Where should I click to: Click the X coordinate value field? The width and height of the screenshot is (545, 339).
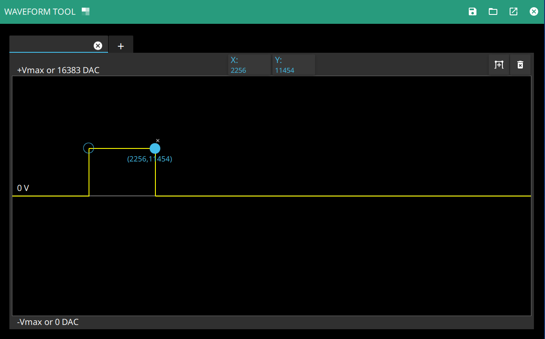[249, 70]
